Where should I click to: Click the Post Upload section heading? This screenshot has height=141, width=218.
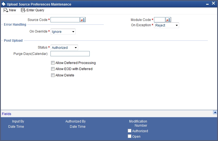coord(13,41)
